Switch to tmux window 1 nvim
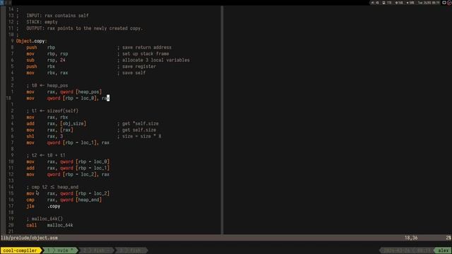The height and width of the screenshot is (254, 452). tap(61, 250)
